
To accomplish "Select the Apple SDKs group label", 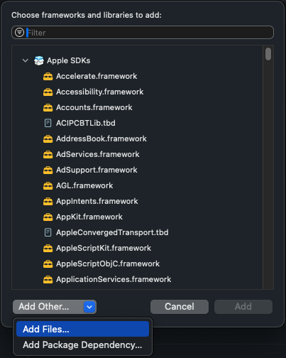I will point(69,60).
